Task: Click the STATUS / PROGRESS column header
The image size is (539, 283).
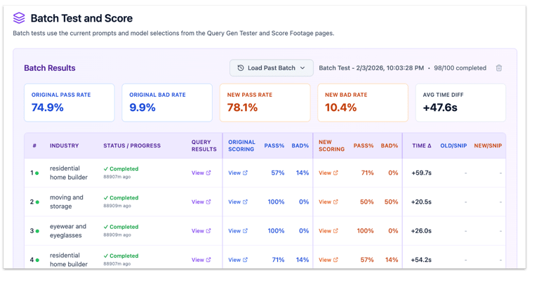Action: tap(132, 146)
